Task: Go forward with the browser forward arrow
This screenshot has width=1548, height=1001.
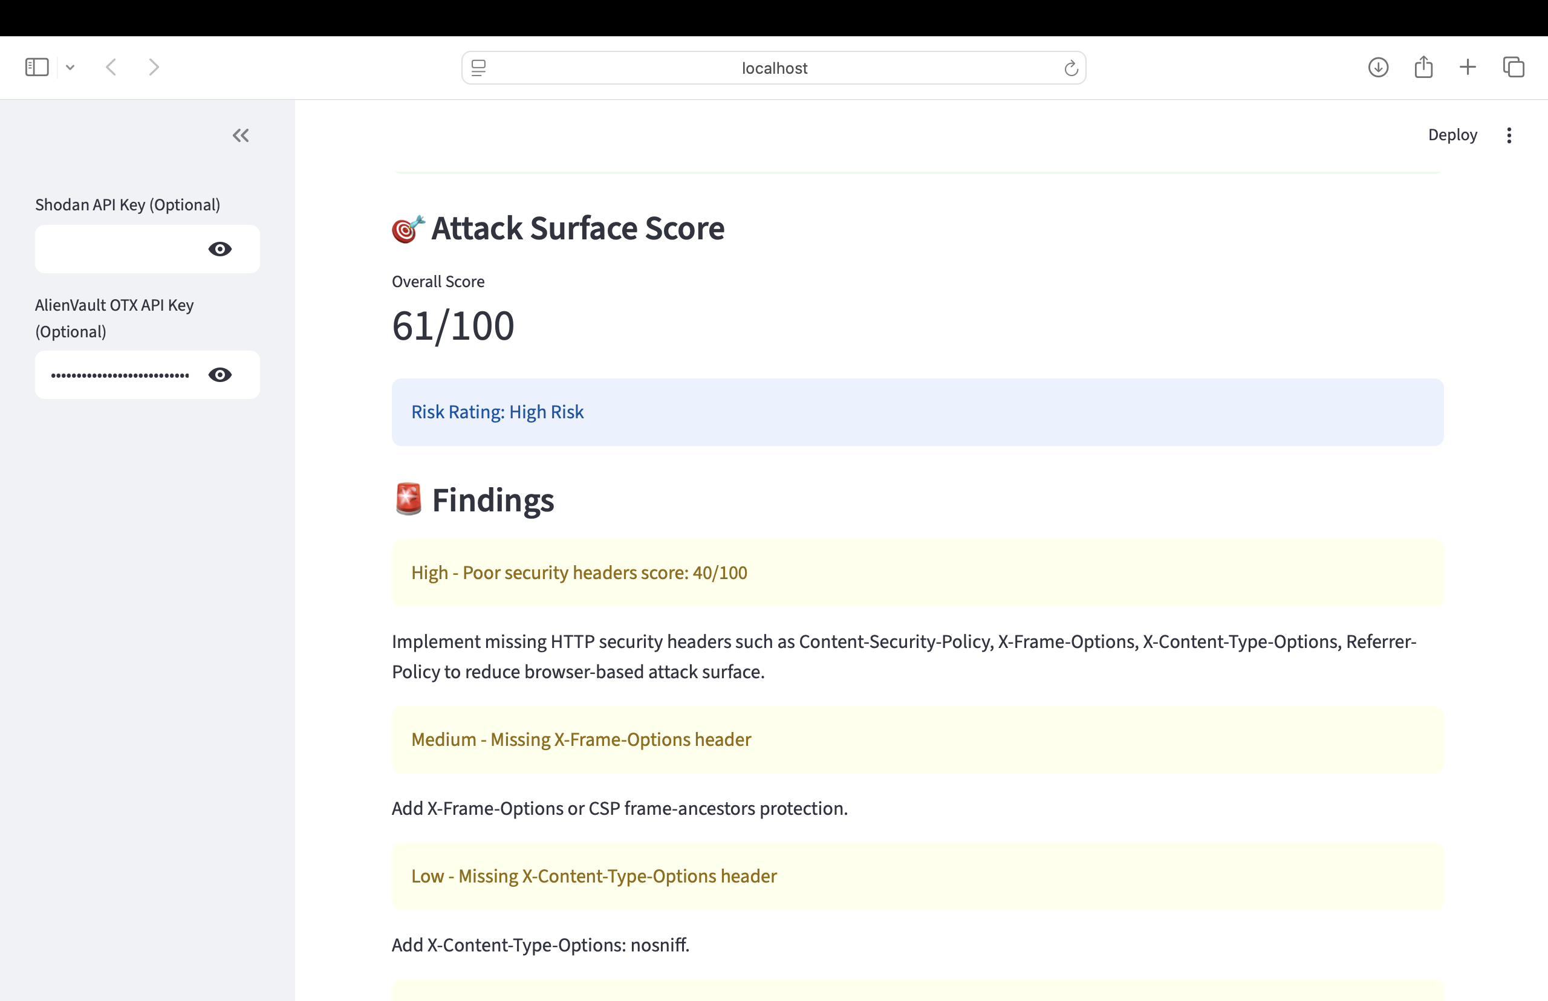Action: coord(154,67)
